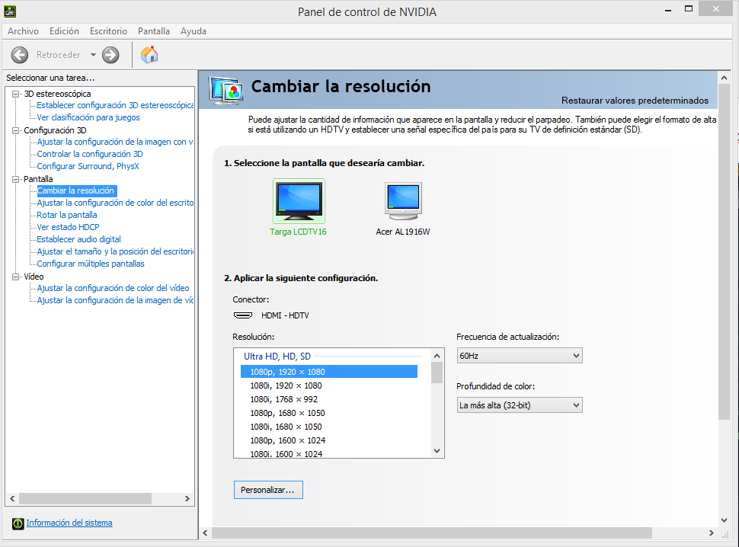Select resolution 1080p, 1680 × 1050
This screenshot has height=547, width=739.
[x=329, y=413]
